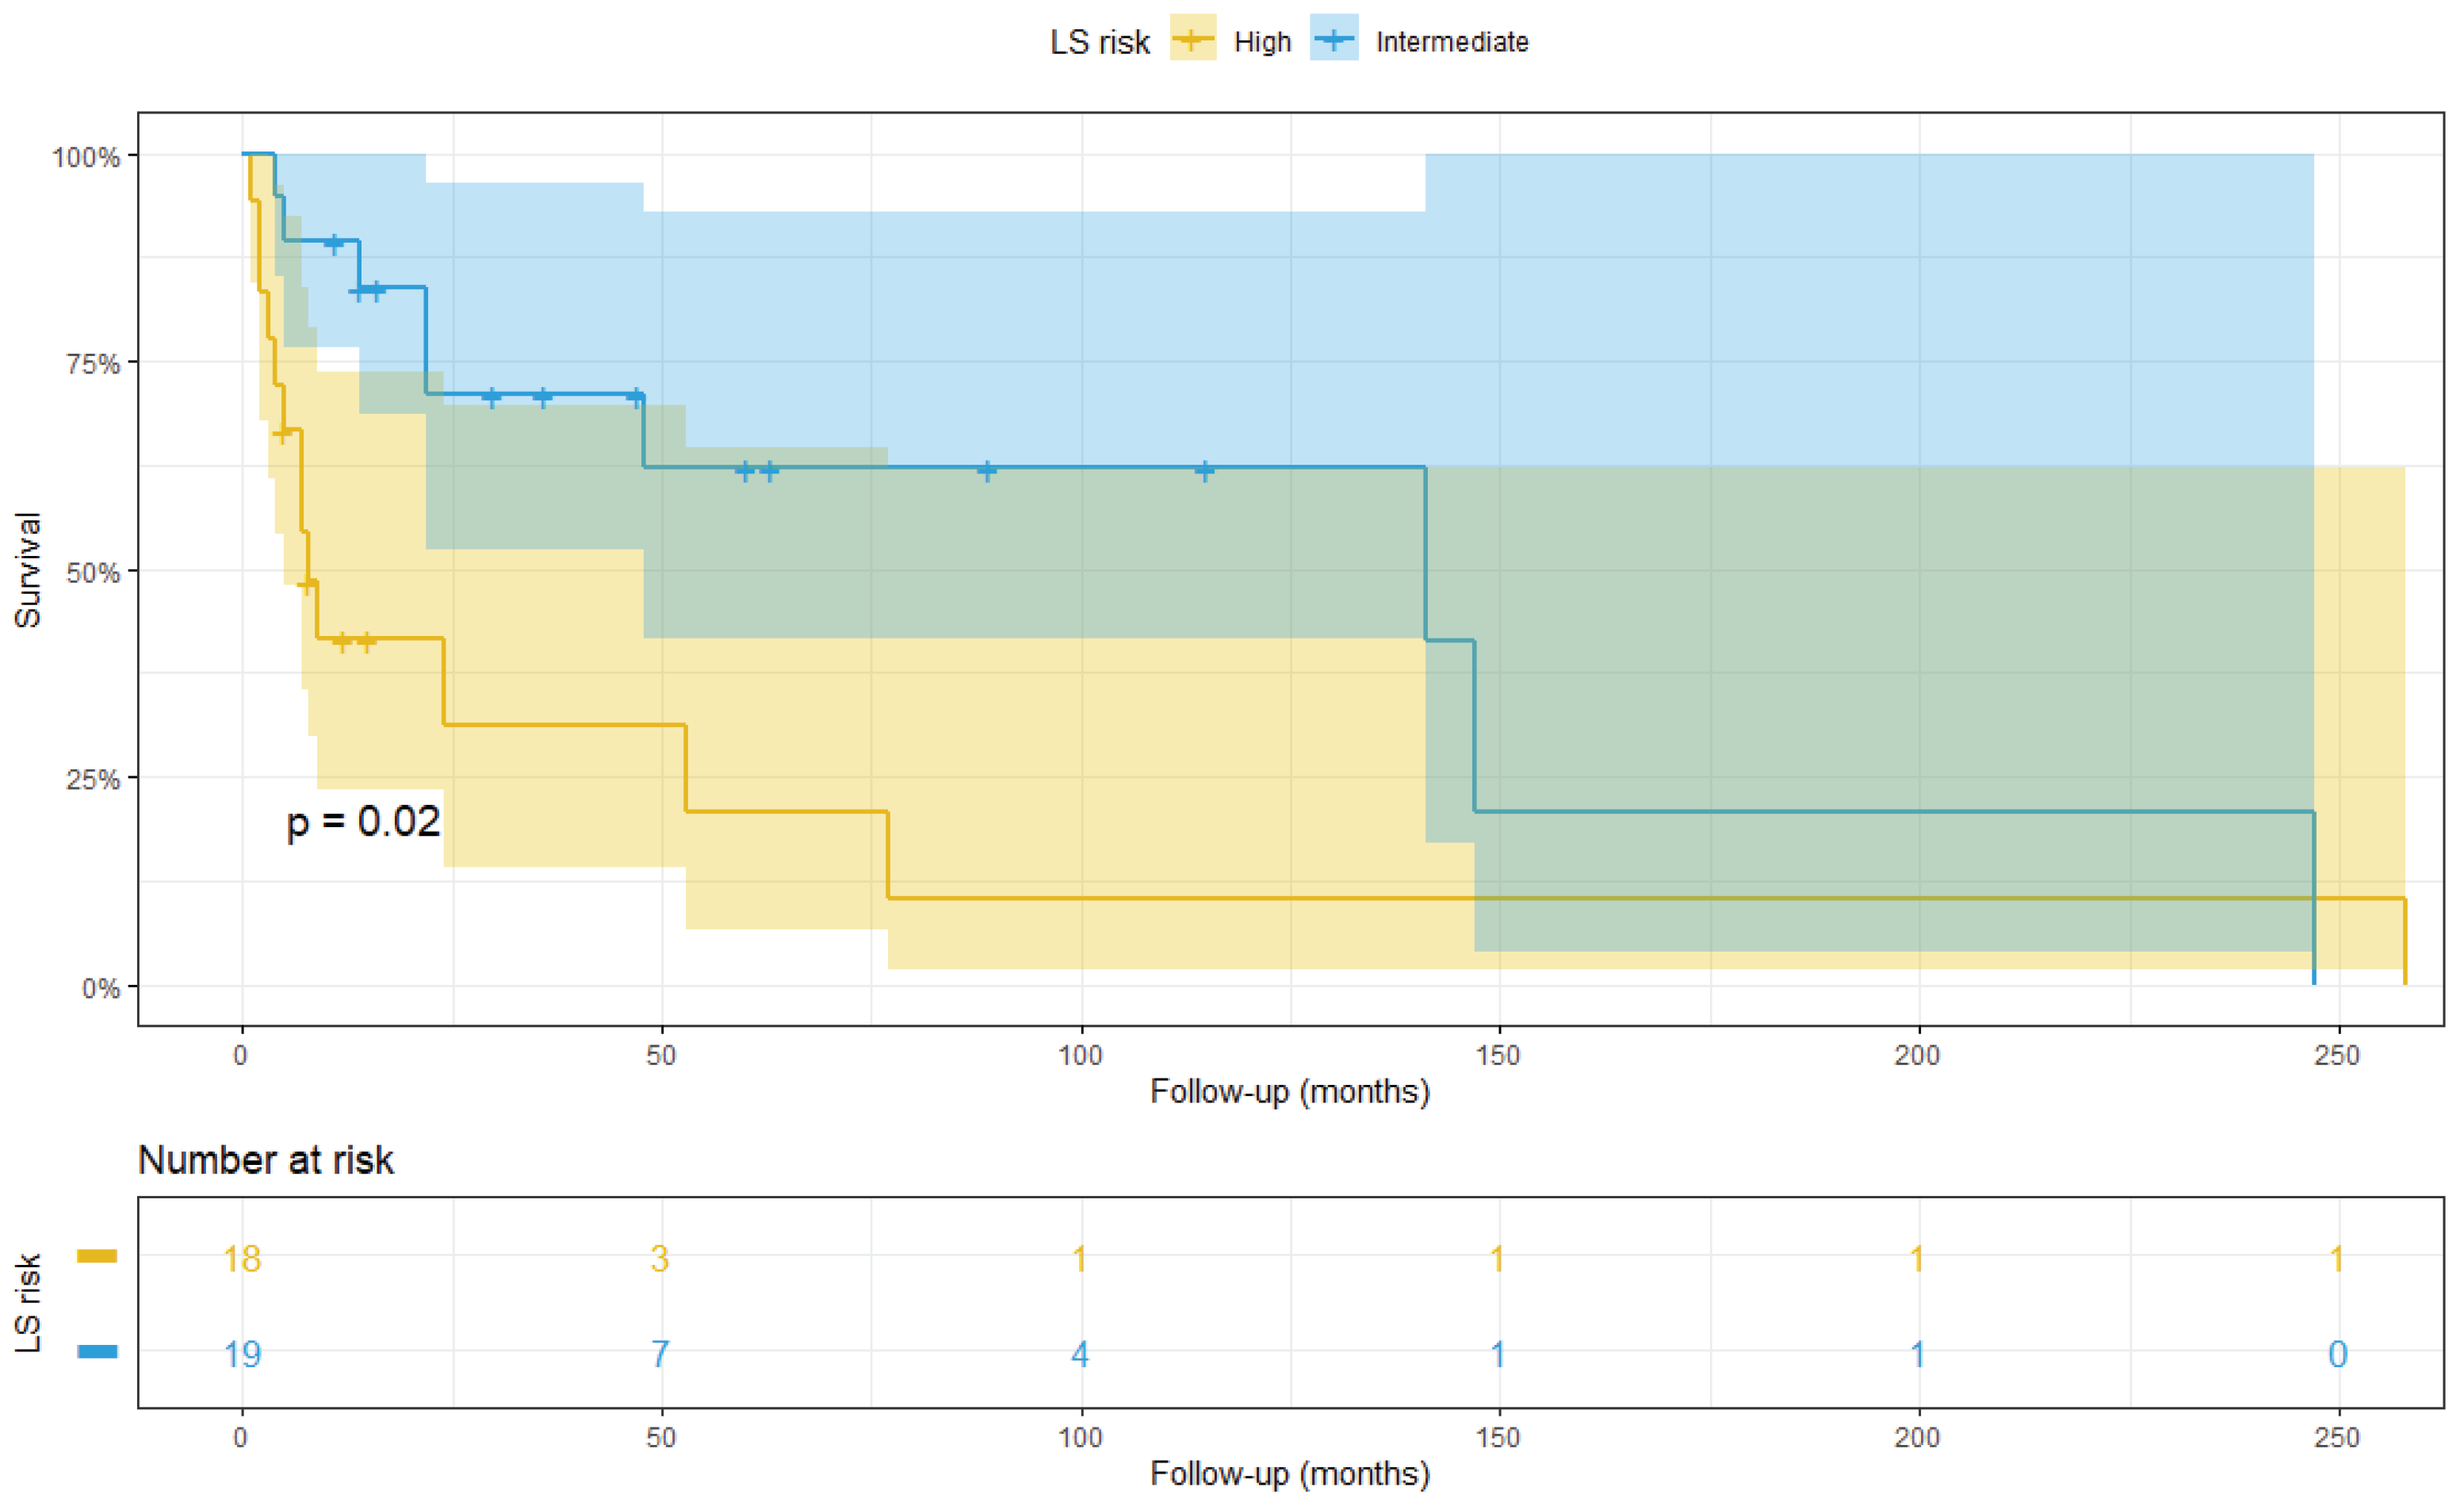Click the 'Survival' y-axis title
This screenshot has width=2464, height=1506.
28,570
